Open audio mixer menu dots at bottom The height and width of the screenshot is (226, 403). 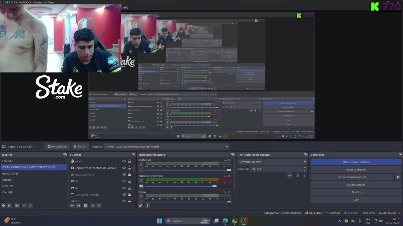coord(147,206)
